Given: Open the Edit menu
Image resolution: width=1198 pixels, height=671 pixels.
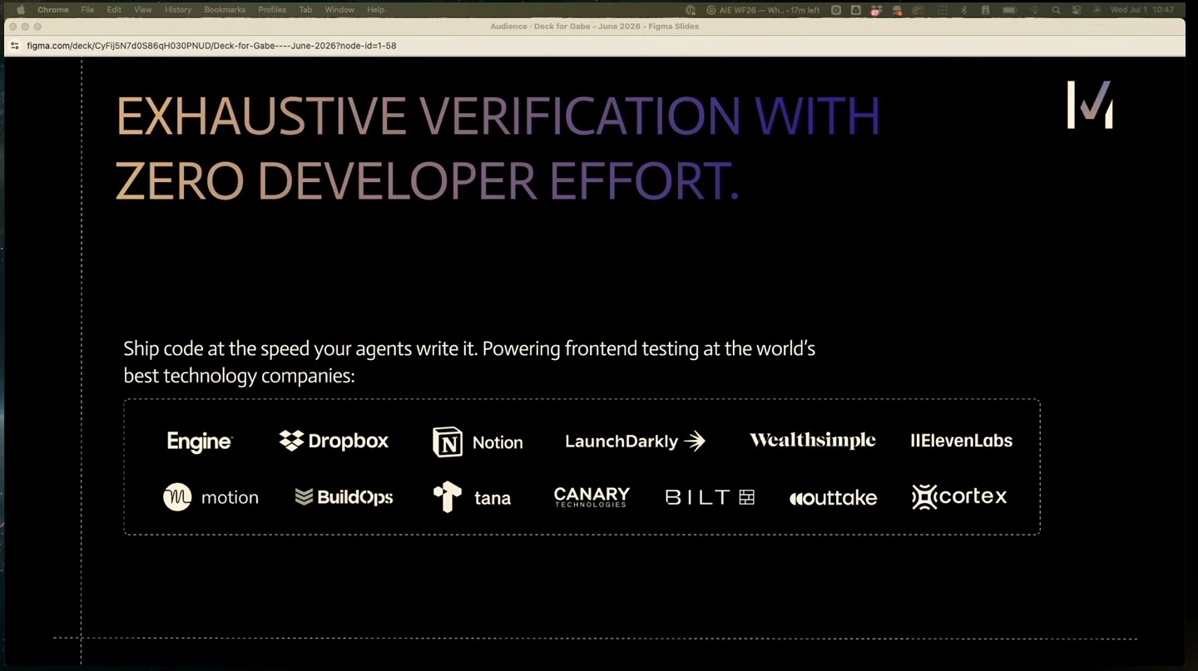Looking at the screenshot, I should 114,10.
